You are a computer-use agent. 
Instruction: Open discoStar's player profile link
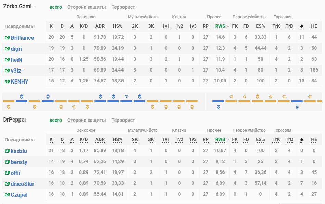click(x=22, y=184)
